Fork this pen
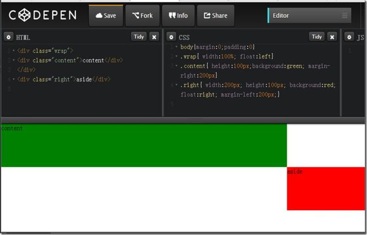The height and width of the screenshot is (235, 367). click(142, 15)
